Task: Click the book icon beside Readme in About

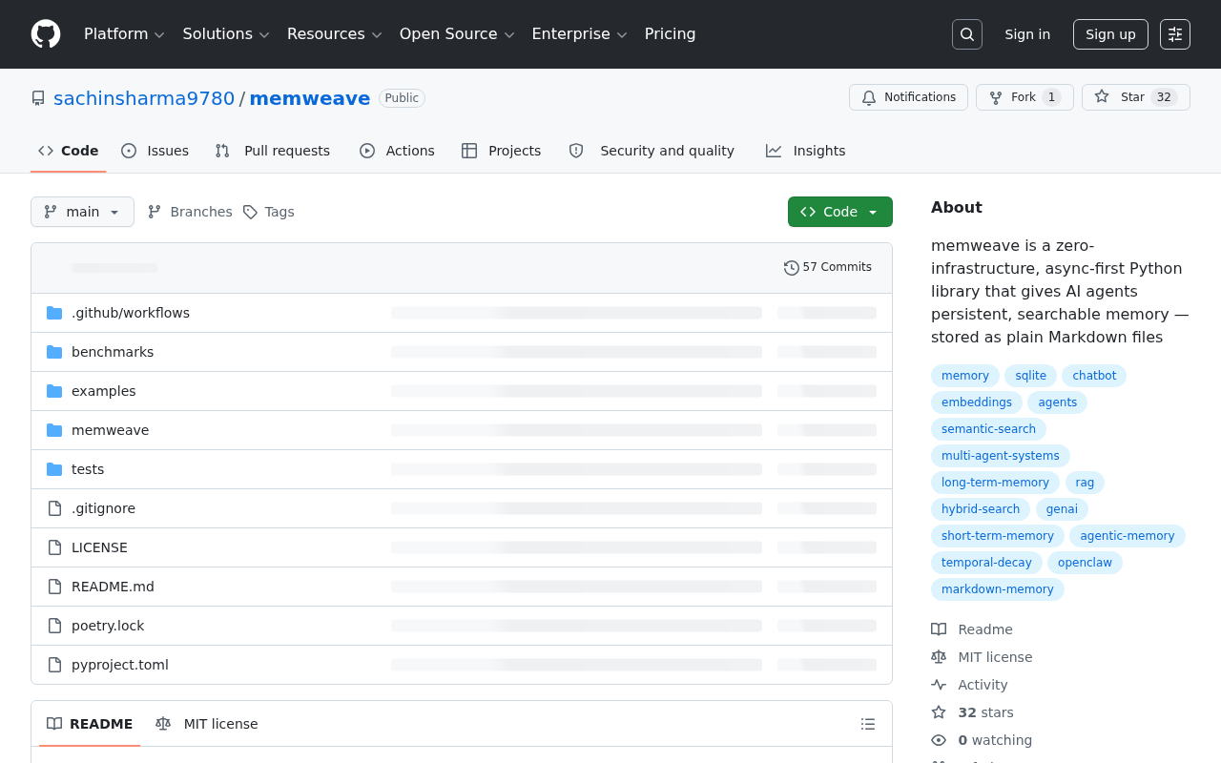Action: click(x=939, y=629)
